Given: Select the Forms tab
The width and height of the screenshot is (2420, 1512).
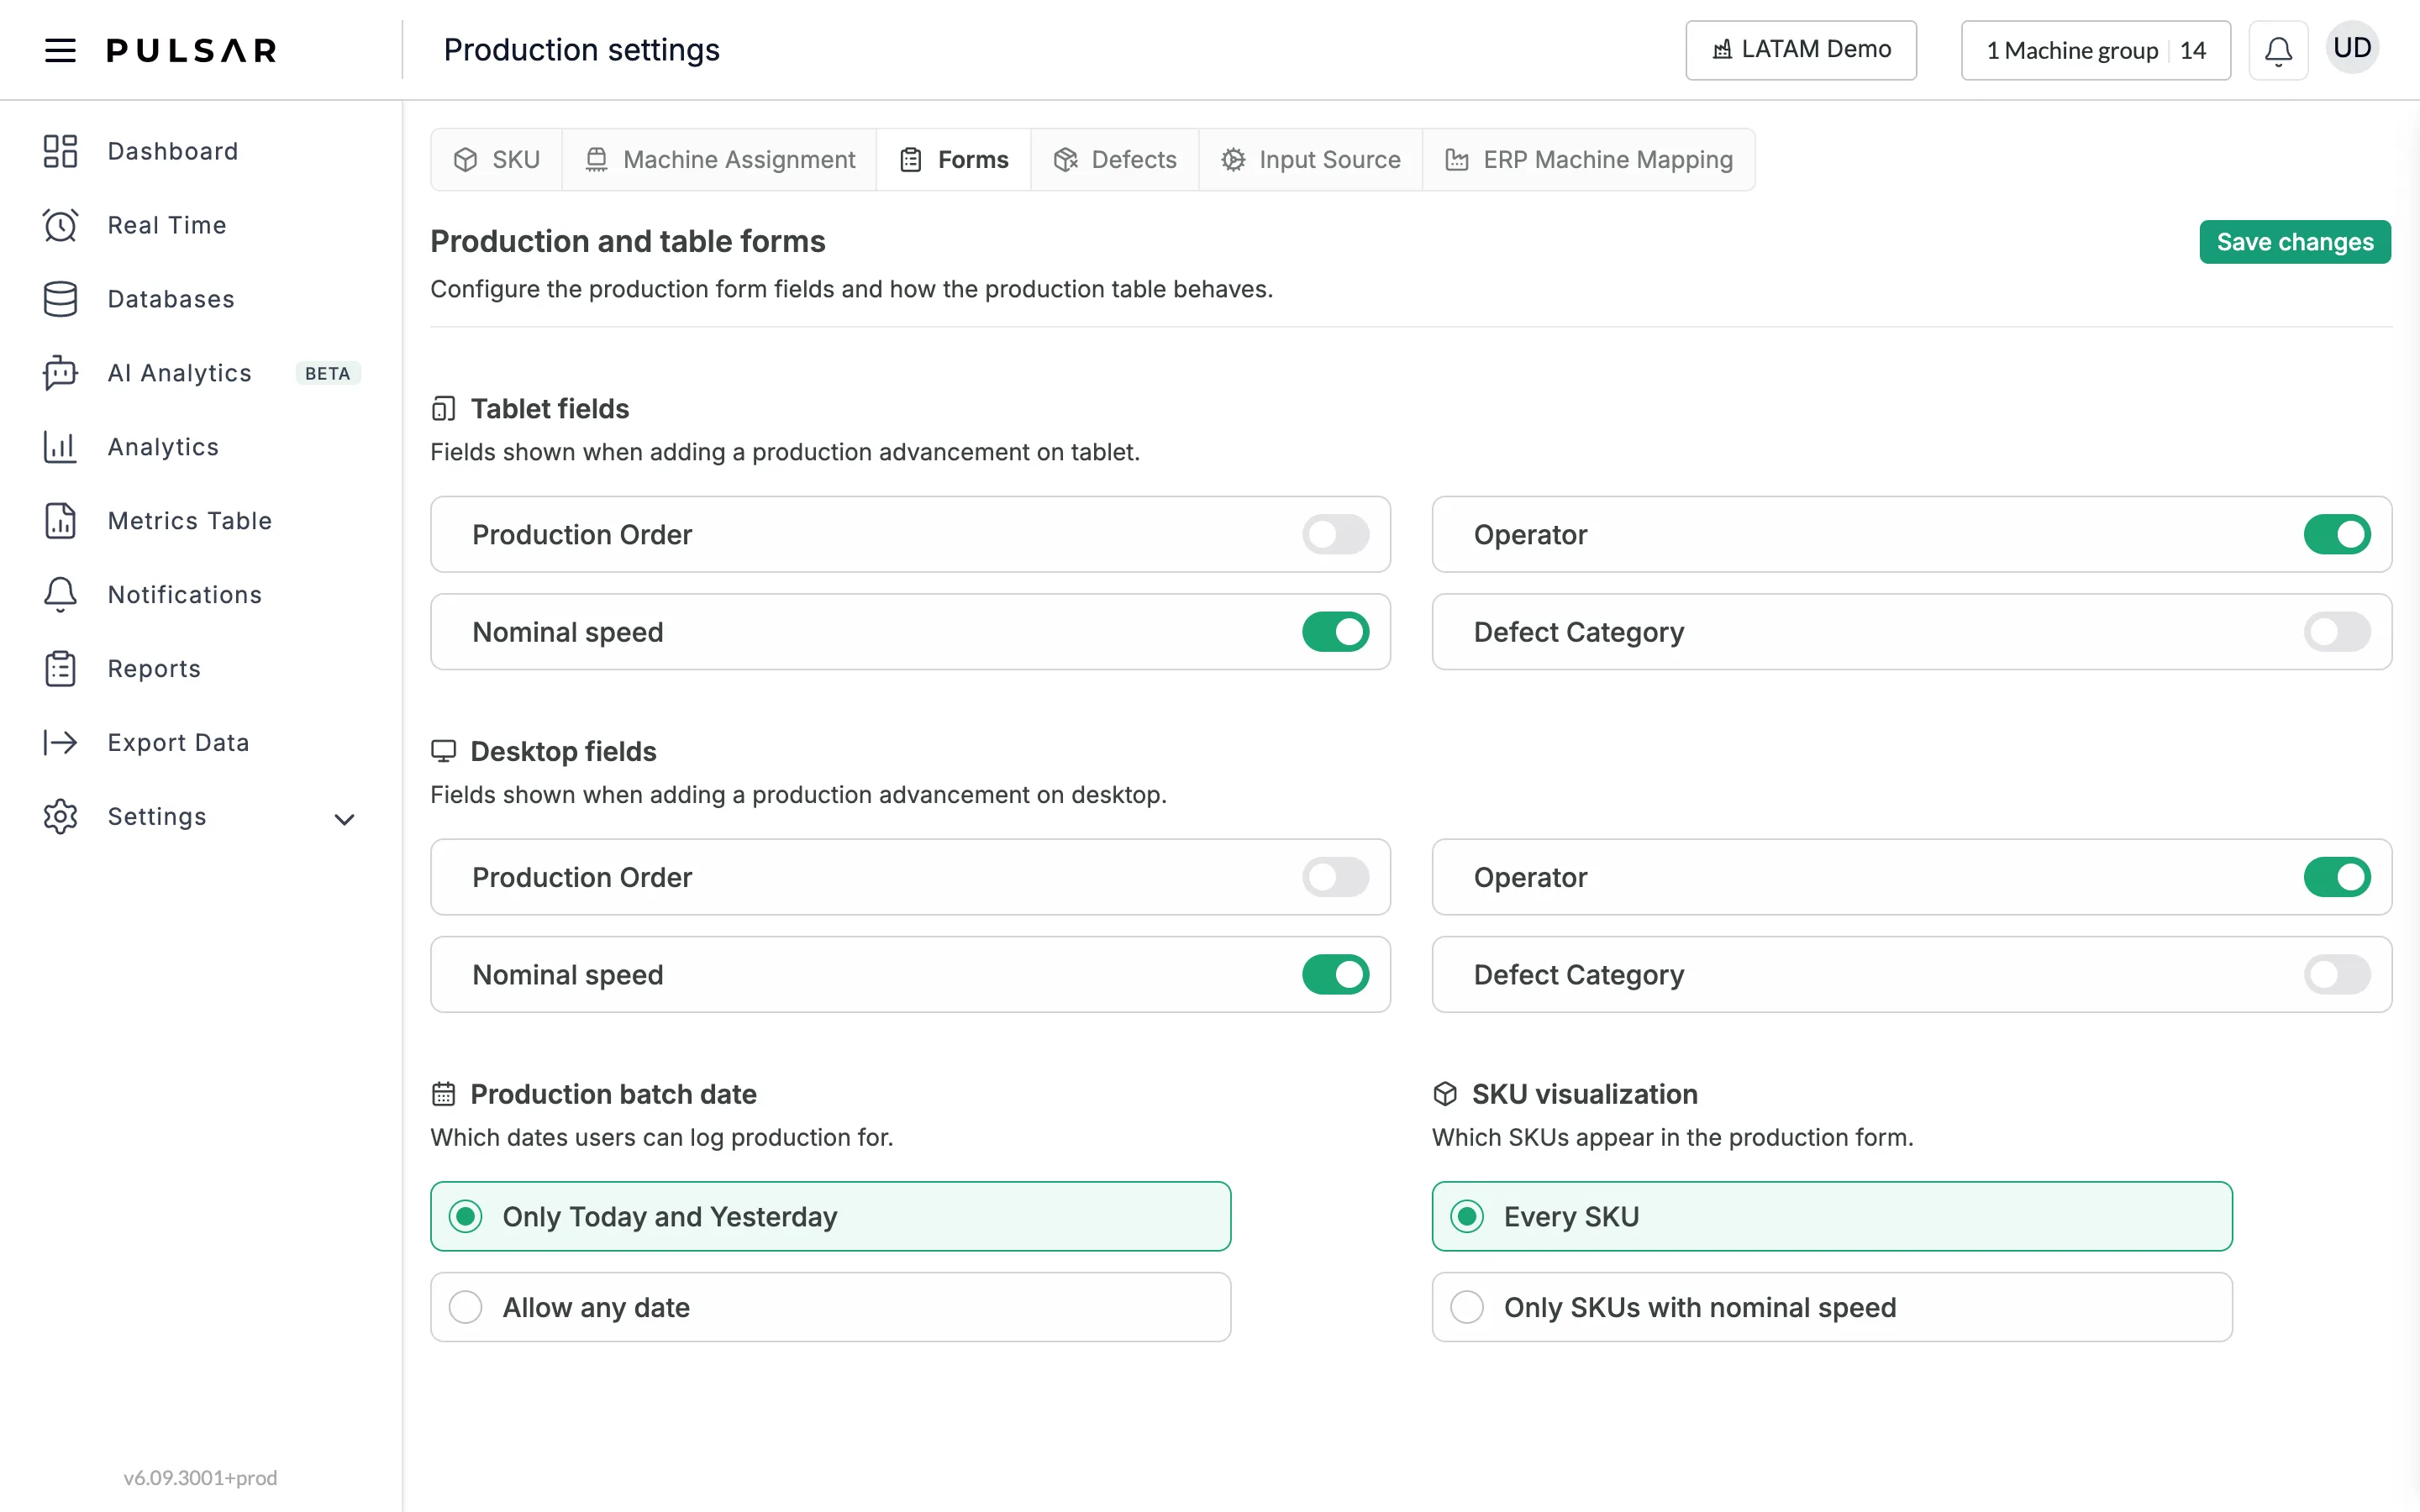Looking at the screenshot, I should pos(954,160).
